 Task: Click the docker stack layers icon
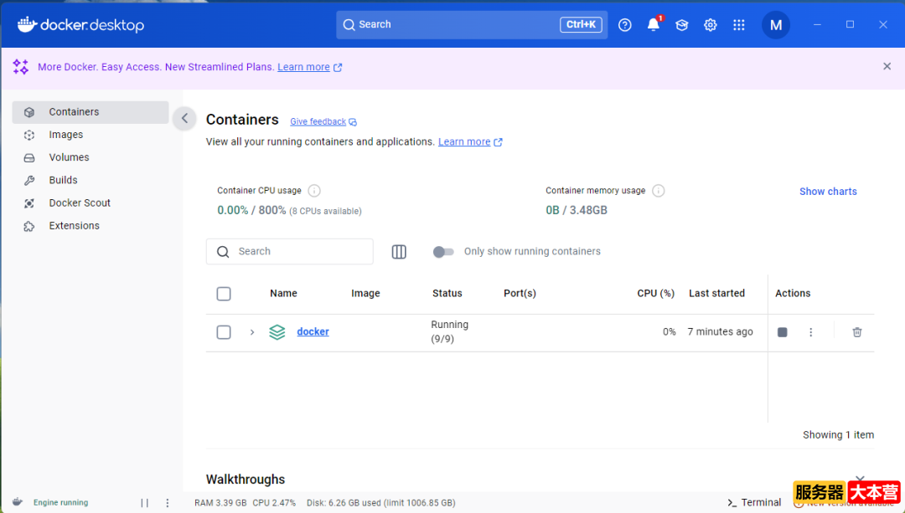click(x=277, y=332)
